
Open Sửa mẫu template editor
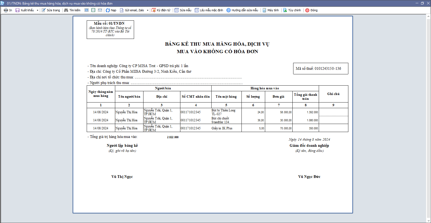click(183, 10)
